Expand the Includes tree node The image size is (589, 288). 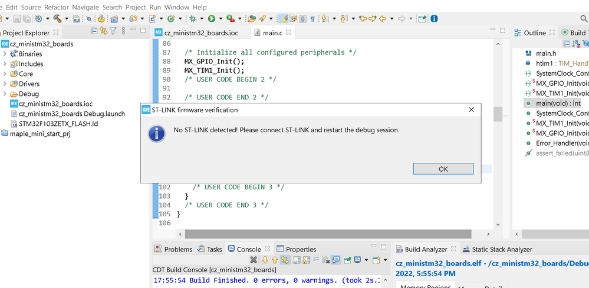[5, 64]
